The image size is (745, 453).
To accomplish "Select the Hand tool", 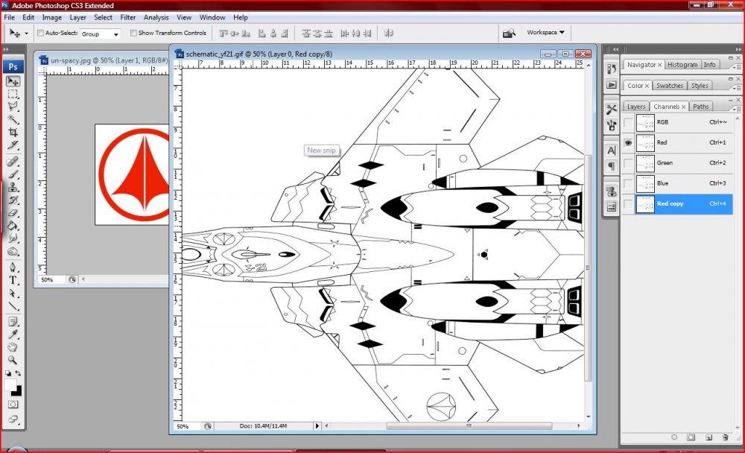I will [x=13, y=347].
